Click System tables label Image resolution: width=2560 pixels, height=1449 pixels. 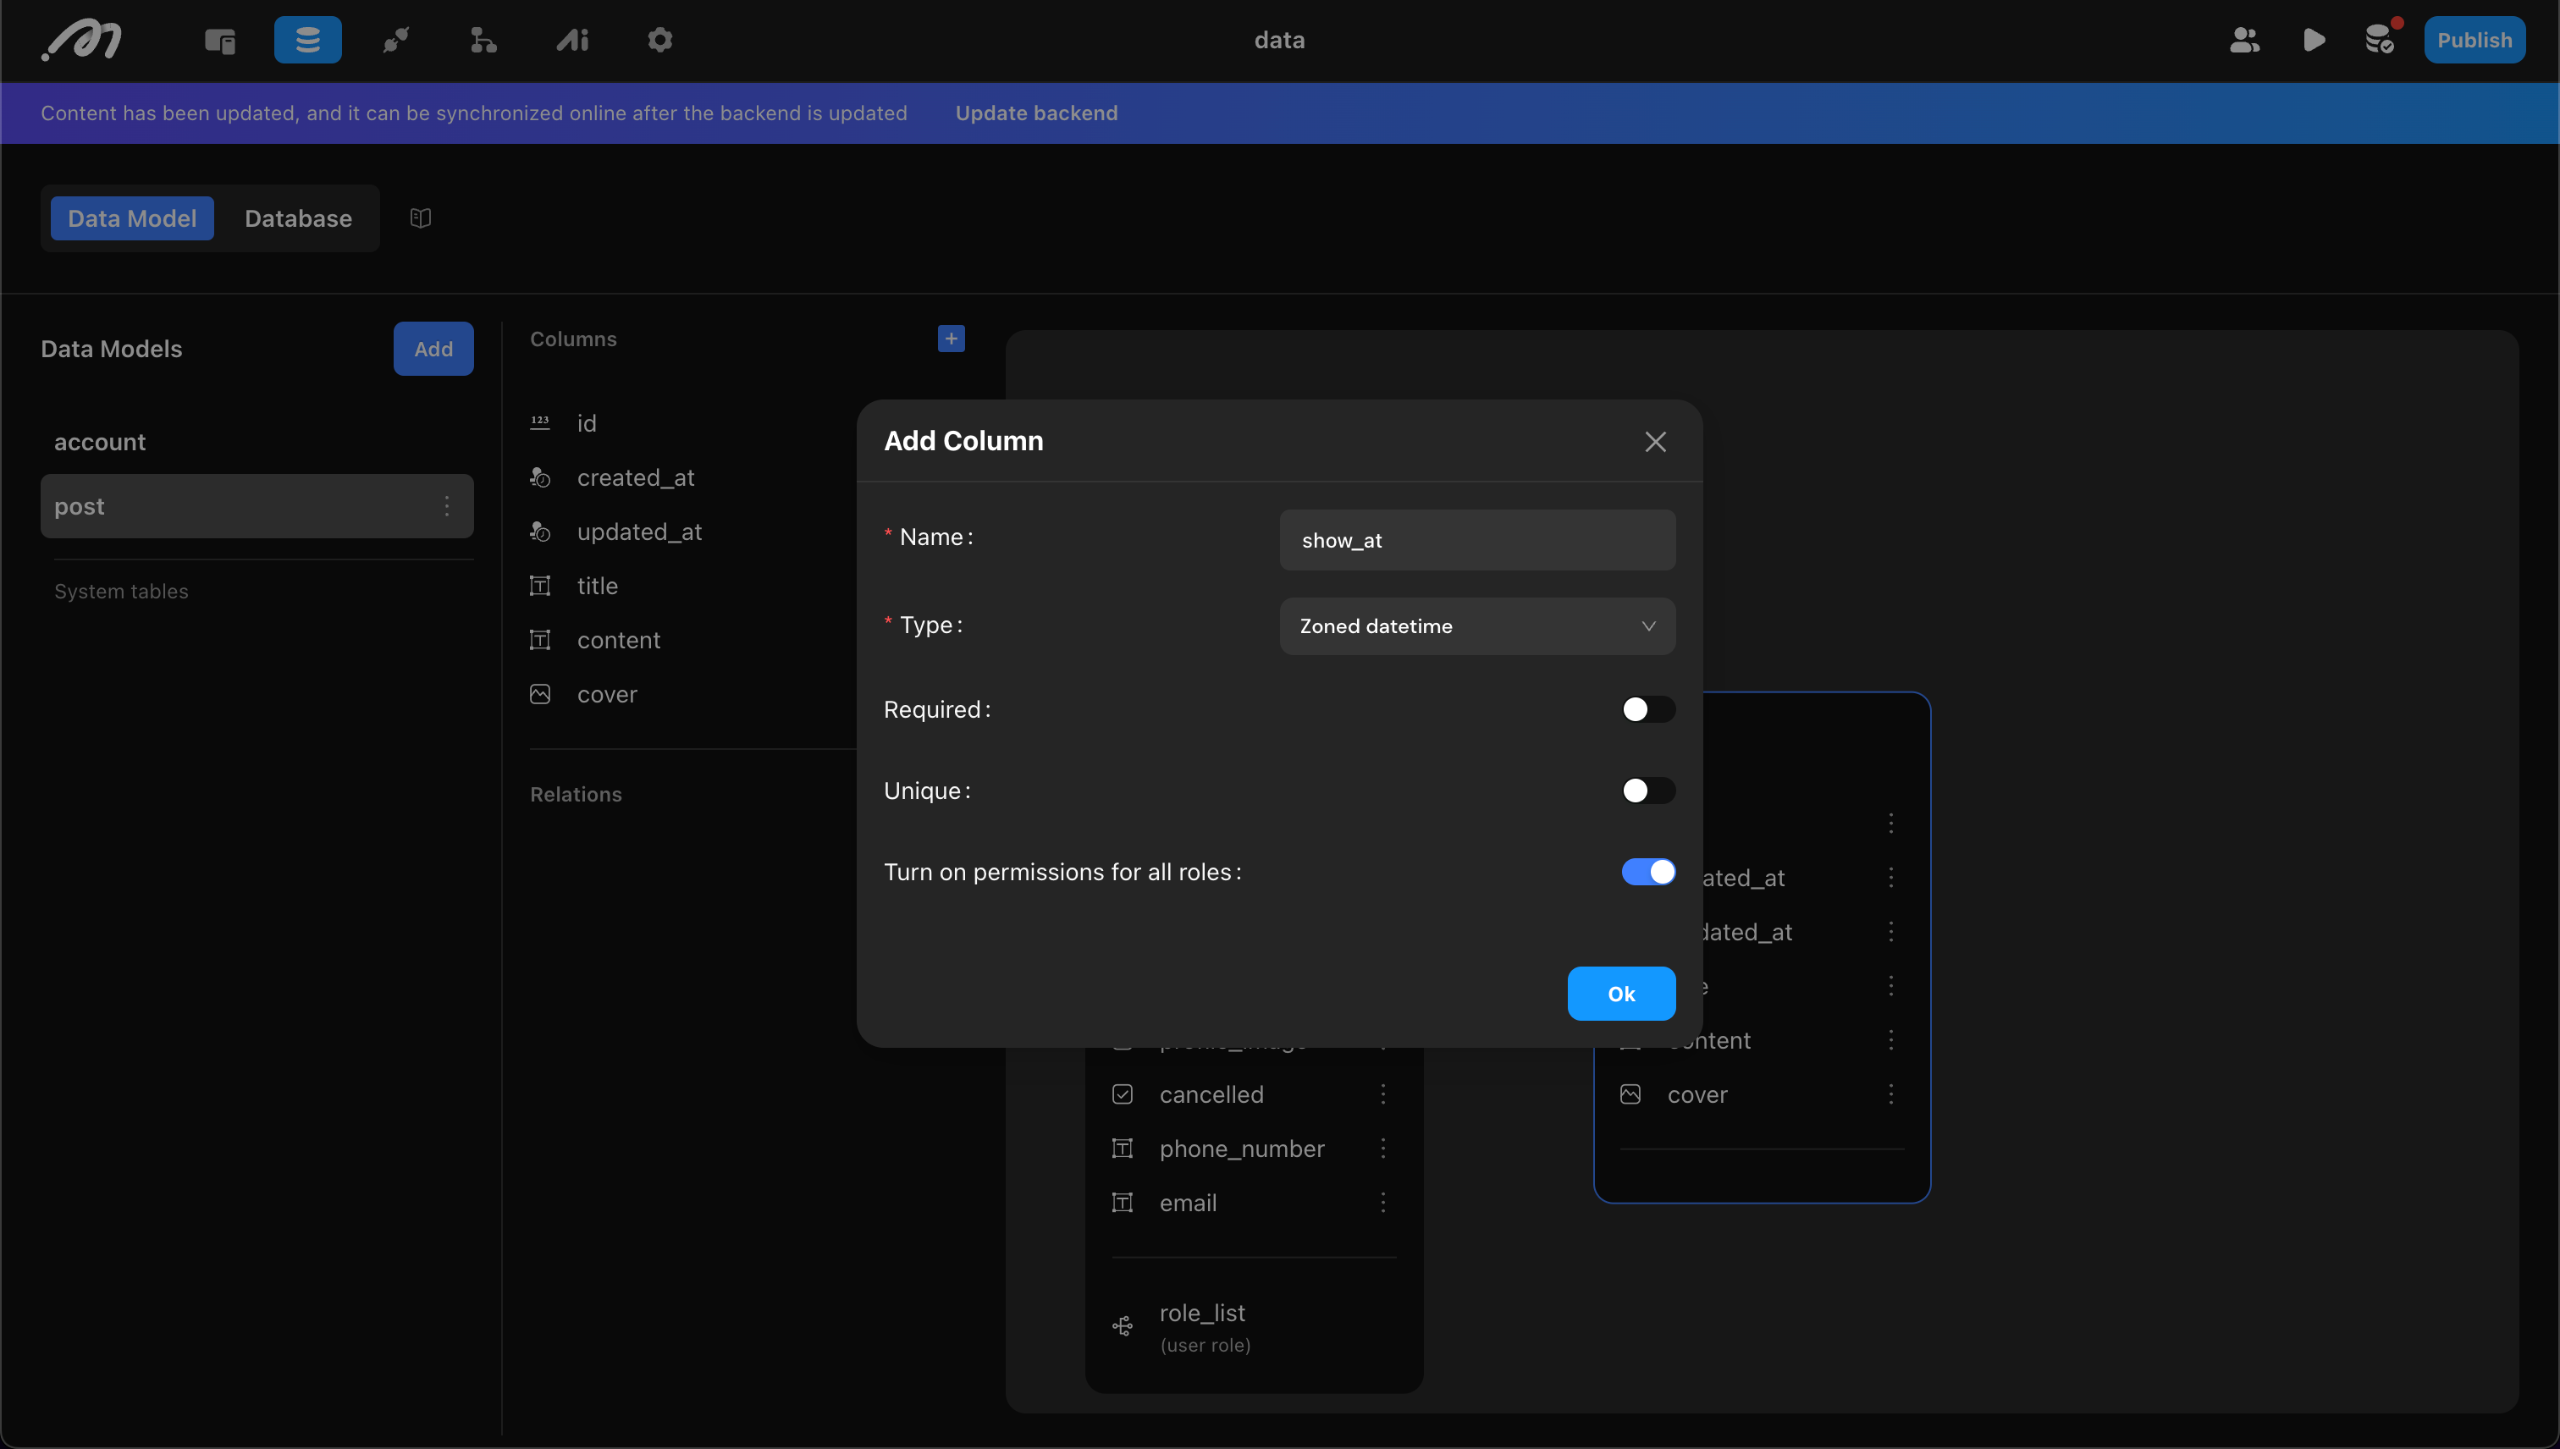pyautogui.click(x=121, y=591)
